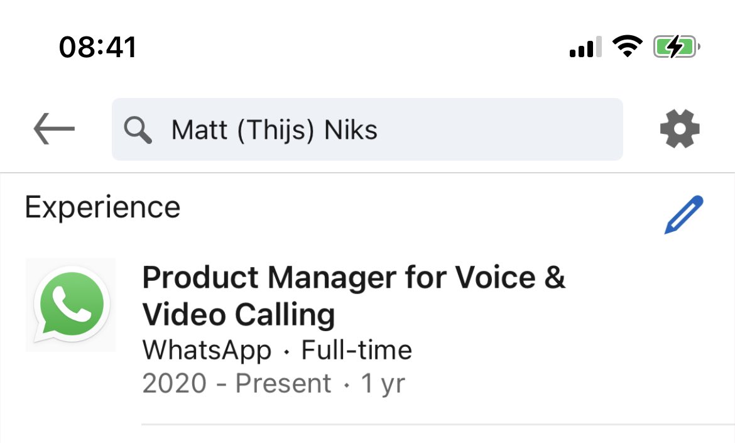Tap the Wi-Fi status icon
Image resolution: width=735 pixels, height=443 pixels.
coord(628,46)
